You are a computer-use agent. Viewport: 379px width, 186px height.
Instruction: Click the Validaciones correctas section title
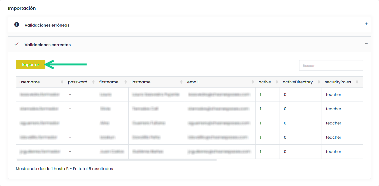pyautogui.click(x=47, y=45)
